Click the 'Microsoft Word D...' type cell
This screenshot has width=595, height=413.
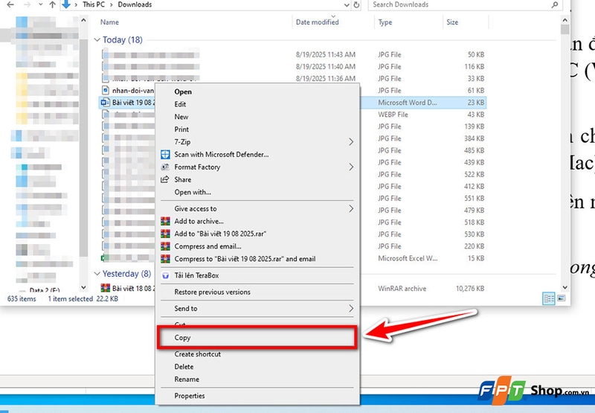point(408,103)
